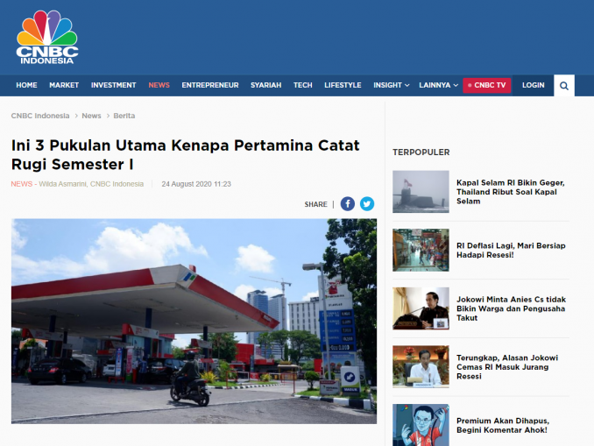Screen dimensions: 594x446
Task: Click the News breadcrumb link
Action: click(x=92, y=116)
